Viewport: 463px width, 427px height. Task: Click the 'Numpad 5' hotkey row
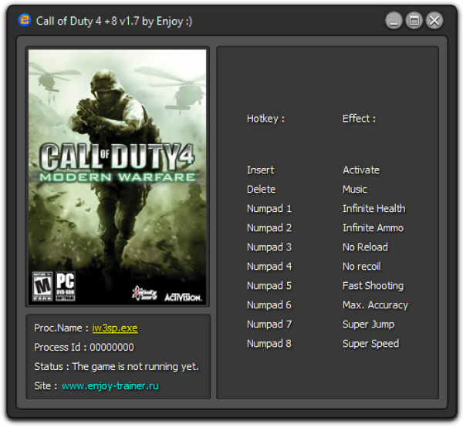coord(269,285)
